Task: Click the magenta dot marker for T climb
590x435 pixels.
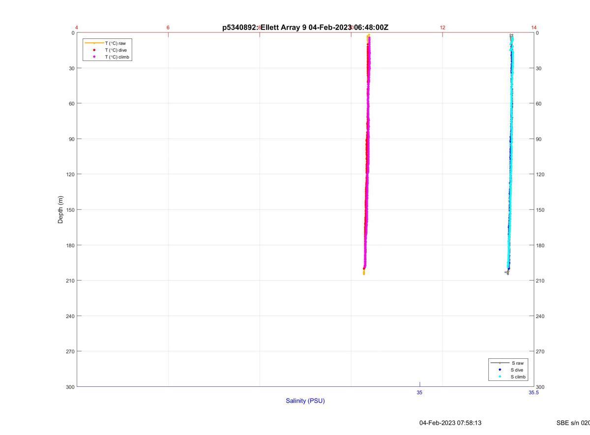Action: click(x=94, y=57)
